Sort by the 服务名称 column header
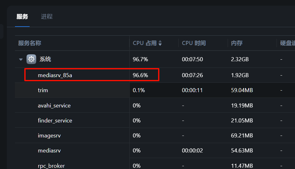 pos(30,43)
